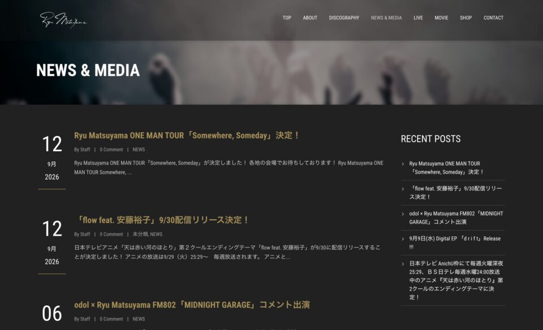Image resolution: width=543 pixels, height=330 pixels.
Task: Click 0 Comment on flow feat. post
Action: click(111, 234)
